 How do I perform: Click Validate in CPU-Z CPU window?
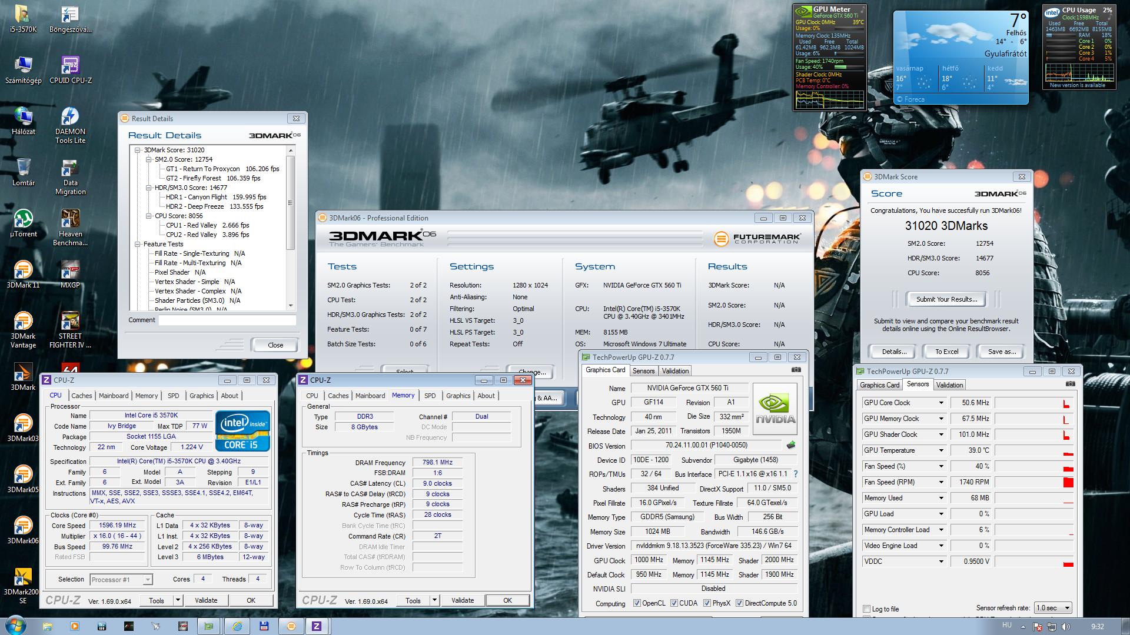click(206, 600)
